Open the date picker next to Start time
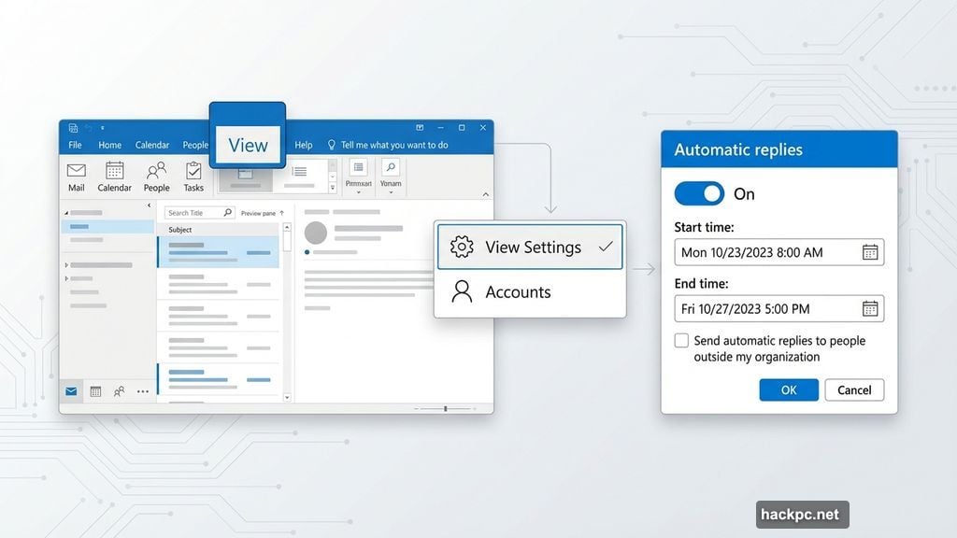Viewport: 957px width, 538px height. pyautogui.click(x=871, y=252)
